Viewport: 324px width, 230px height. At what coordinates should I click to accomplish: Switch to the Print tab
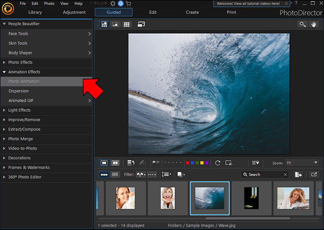[x=231, y=12]
